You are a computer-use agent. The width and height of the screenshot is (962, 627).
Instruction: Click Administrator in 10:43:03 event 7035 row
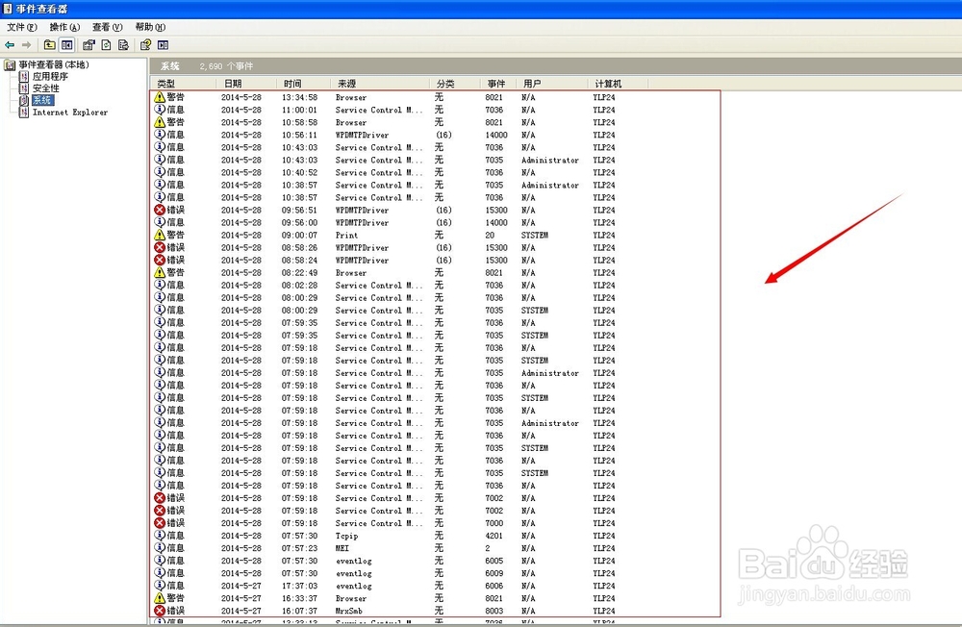tap(549, 161)
